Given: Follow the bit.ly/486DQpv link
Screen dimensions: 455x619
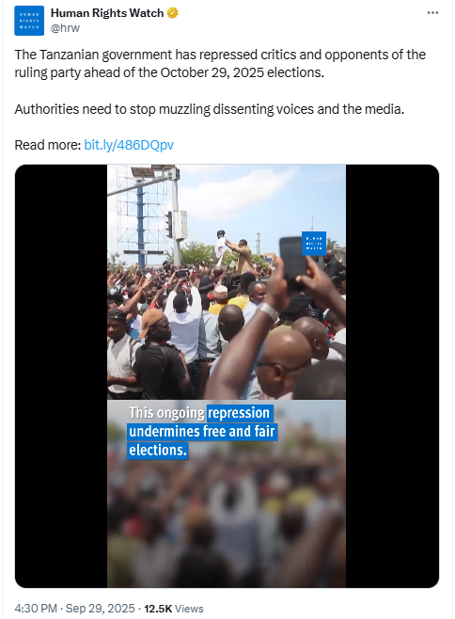Looking at the screenshot, I should click(x=129, y=145).
